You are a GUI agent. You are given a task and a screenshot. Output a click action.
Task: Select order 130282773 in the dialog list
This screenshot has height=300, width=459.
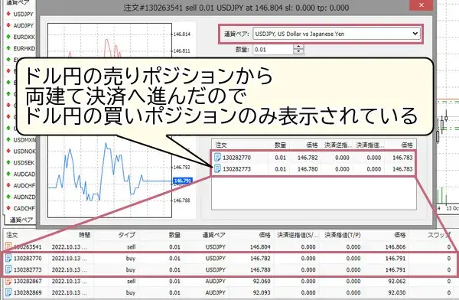pyautogui.click(x=314, y=169)
